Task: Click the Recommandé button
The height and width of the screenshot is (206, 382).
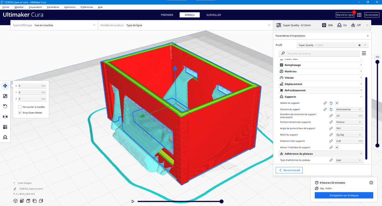Action: click(x=289, y=170)
